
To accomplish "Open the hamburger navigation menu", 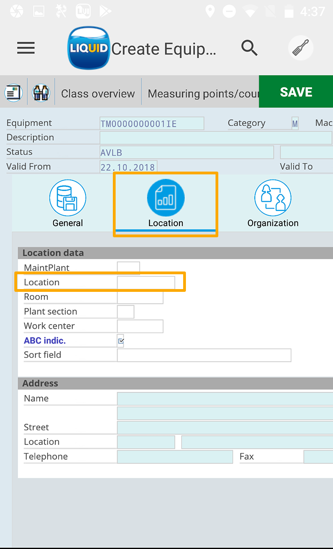I will [26, 48].
